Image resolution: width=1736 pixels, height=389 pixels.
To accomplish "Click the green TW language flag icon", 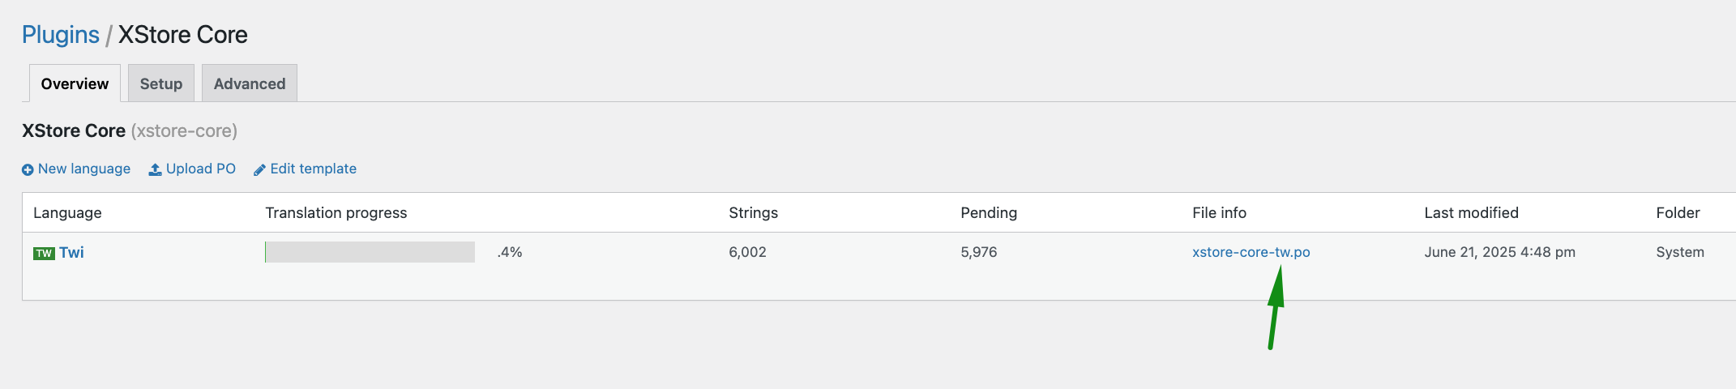I will [x=44, y=253].
